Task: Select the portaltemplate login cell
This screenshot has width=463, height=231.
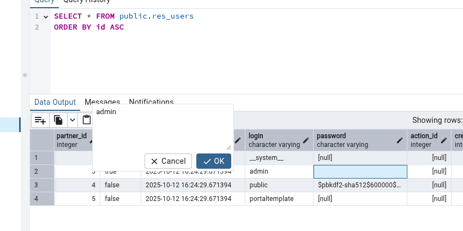Action: tap(279, 199)
